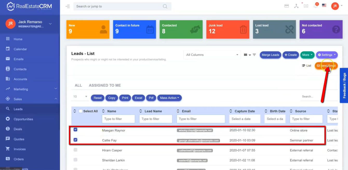Tick the Select All checkbox
Screen dimensions: 348x170
point(81,111)
